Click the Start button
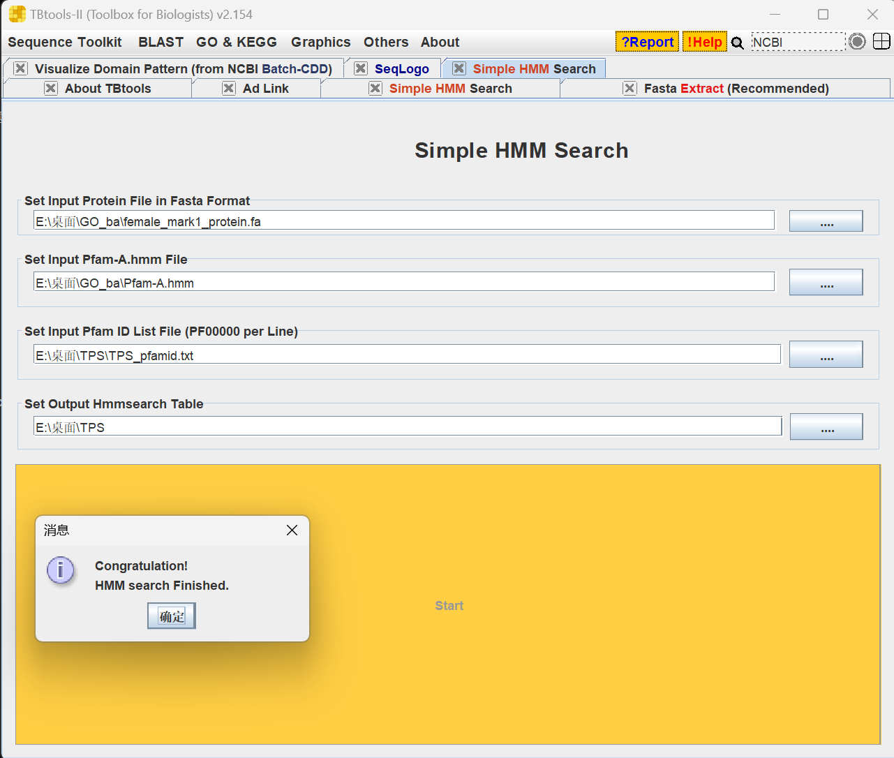 pyautogui.click(x=448, y=604)
